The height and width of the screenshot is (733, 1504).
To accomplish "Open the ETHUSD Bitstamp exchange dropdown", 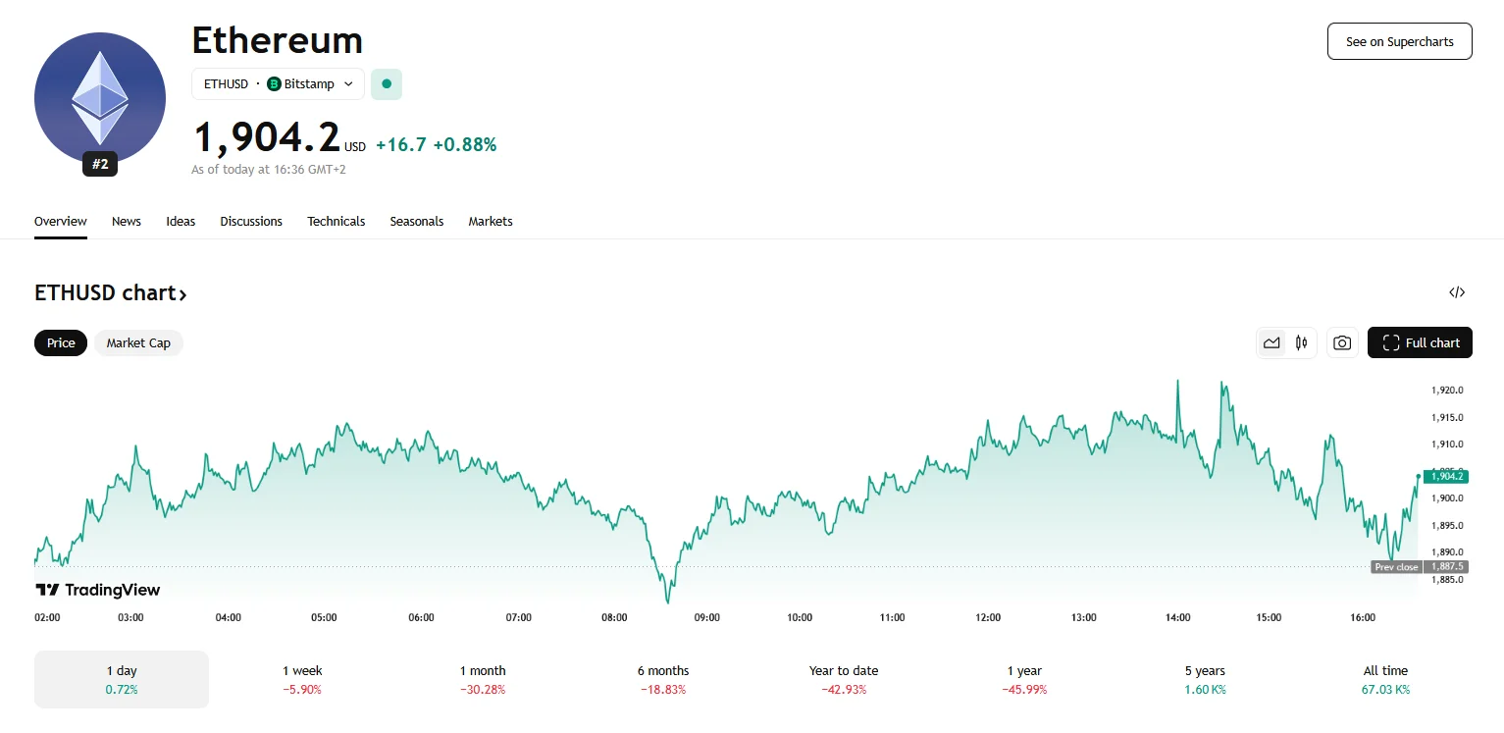I will click(278, 84).
